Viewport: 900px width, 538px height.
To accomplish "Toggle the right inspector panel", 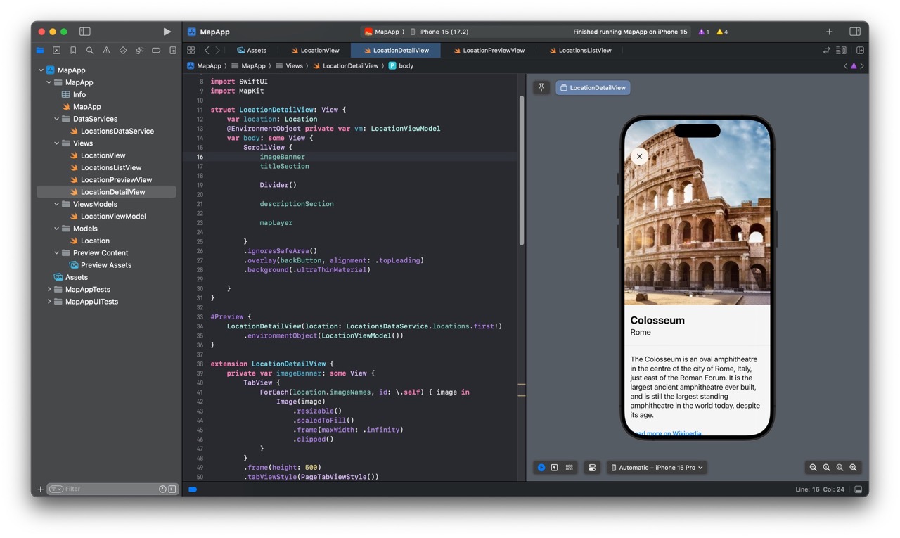I will [855, 32].
